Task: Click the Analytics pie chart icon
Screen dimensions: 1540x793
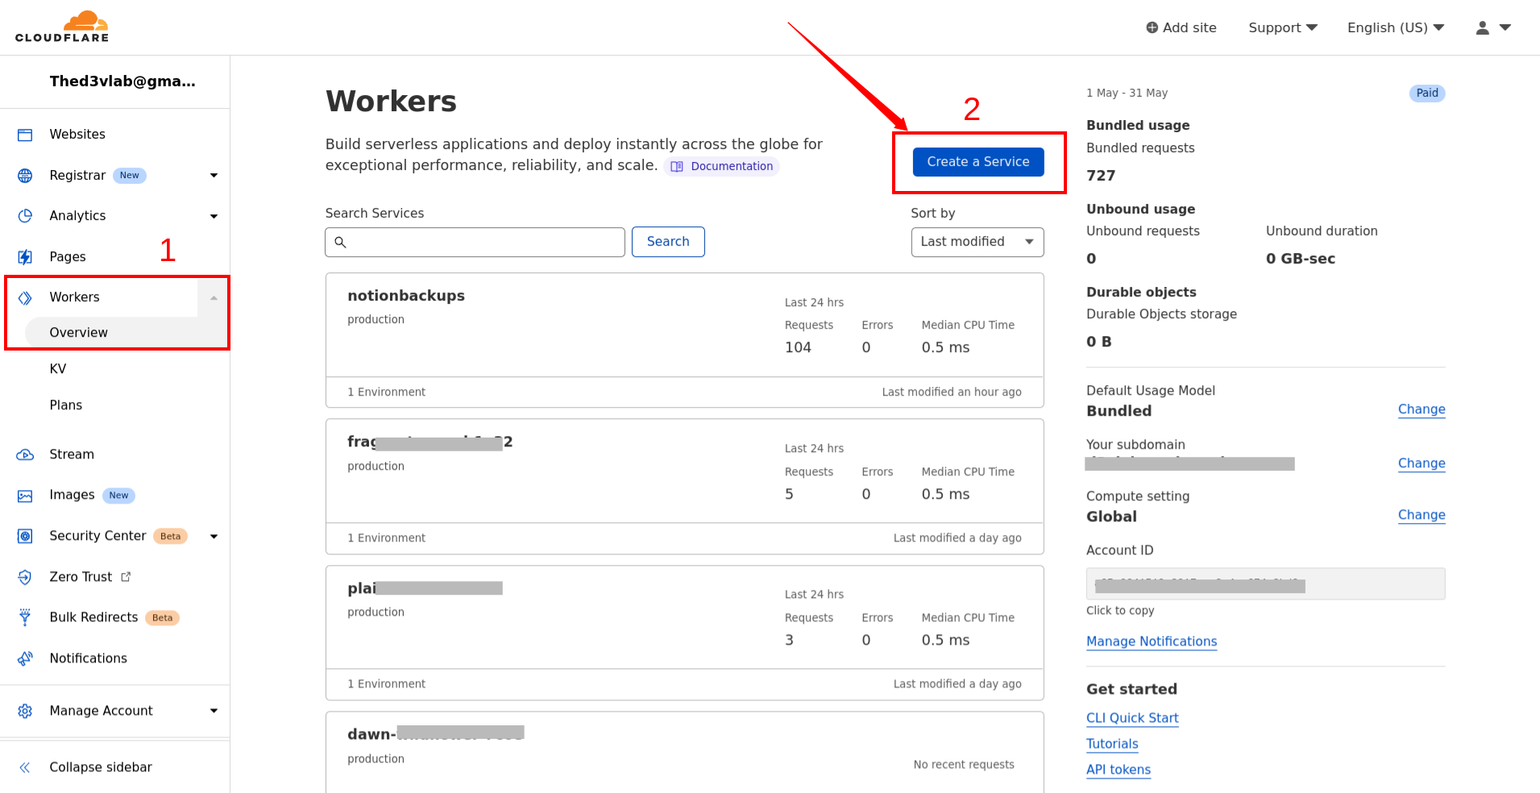Action: click(25, 216)
